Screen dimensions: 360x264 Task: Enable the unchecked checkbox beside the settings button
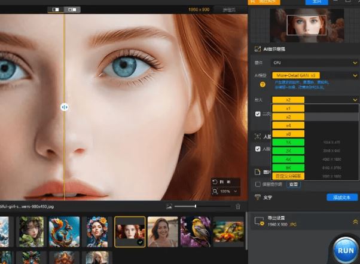[258, 184]
